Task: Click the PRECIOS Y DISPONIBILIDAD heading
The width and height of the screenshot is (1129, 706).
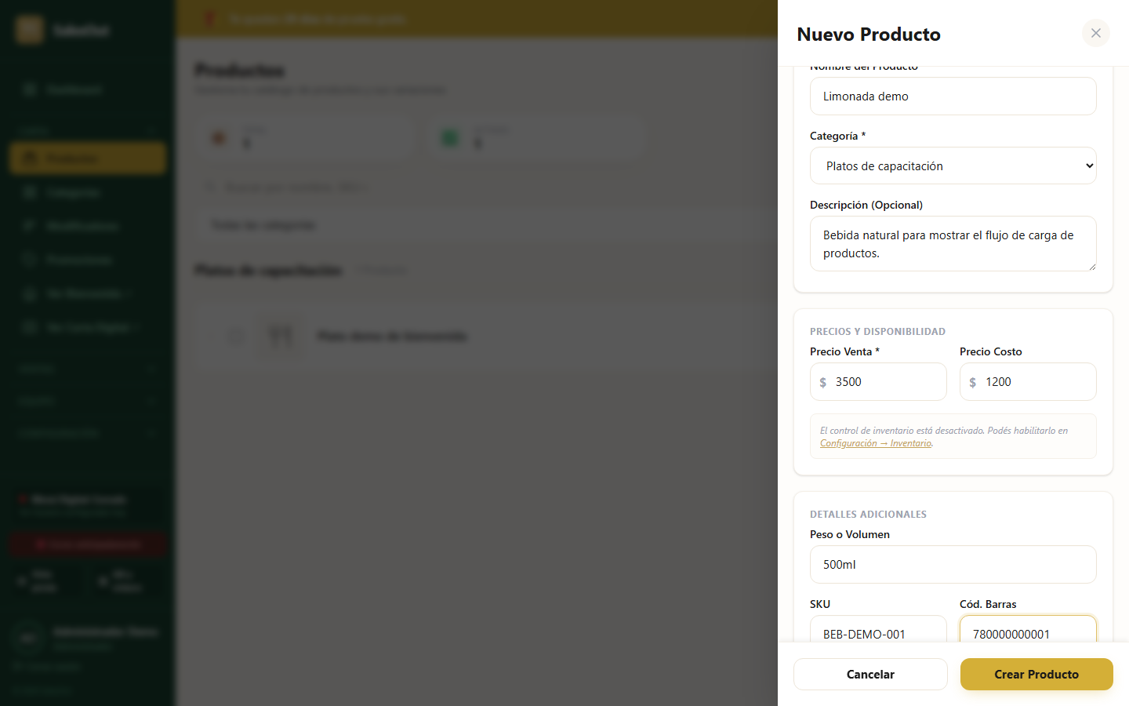Action: (877, 332)
